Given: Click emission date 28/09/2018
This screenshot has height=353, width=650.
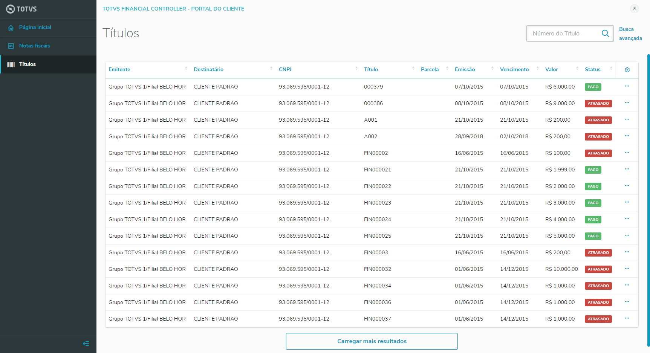Looking at the screenshot, I should point(469,136).
